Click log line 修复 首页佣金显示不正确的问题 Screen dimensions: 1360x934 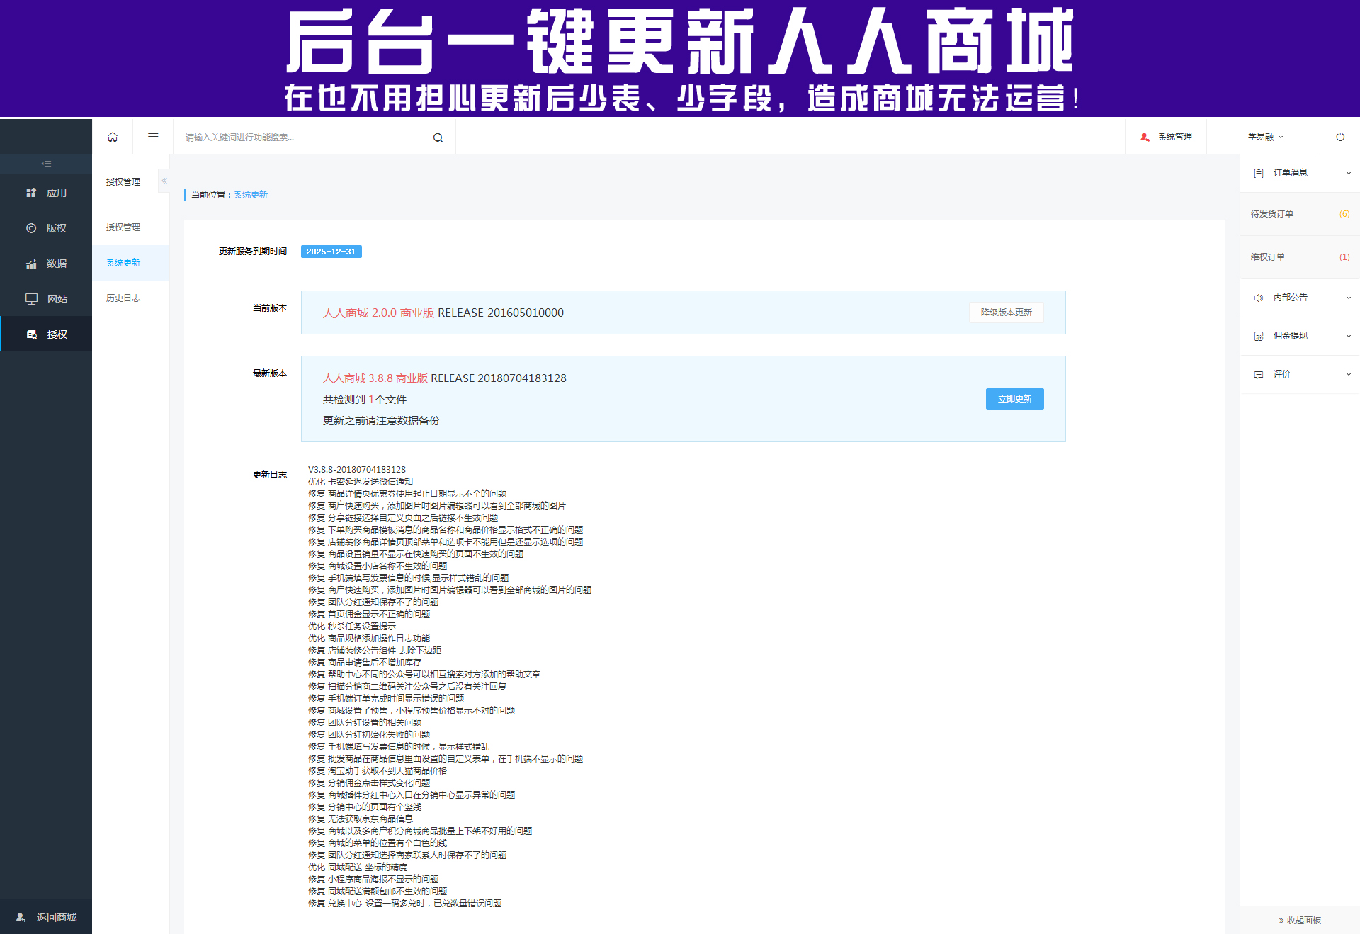[x=369, y=614]
